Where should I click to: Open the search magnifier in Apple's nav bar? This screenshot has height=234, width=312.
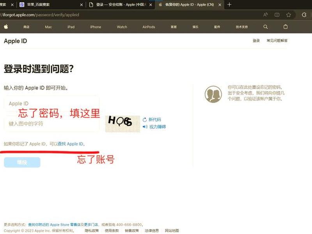[x=266, y=27]
